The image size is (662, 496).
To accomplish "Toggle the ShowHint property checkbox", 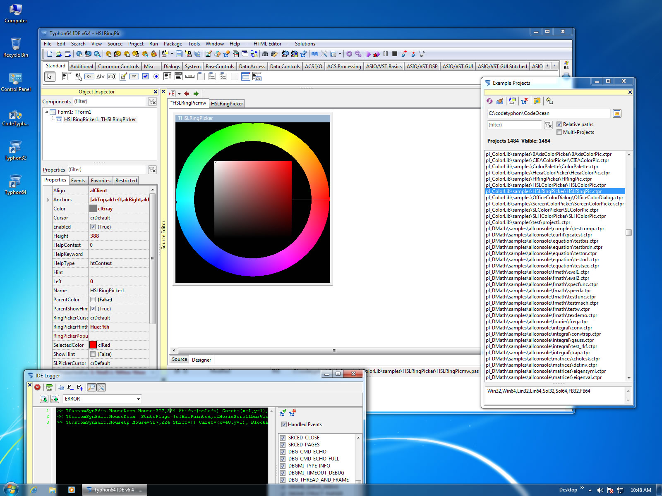I will coord(93,354).
